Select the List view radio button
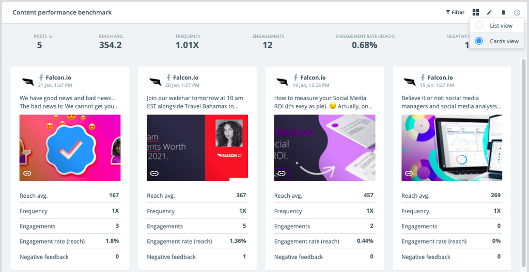The height and width of the screenshot is (272, 529). click(479, 25)
